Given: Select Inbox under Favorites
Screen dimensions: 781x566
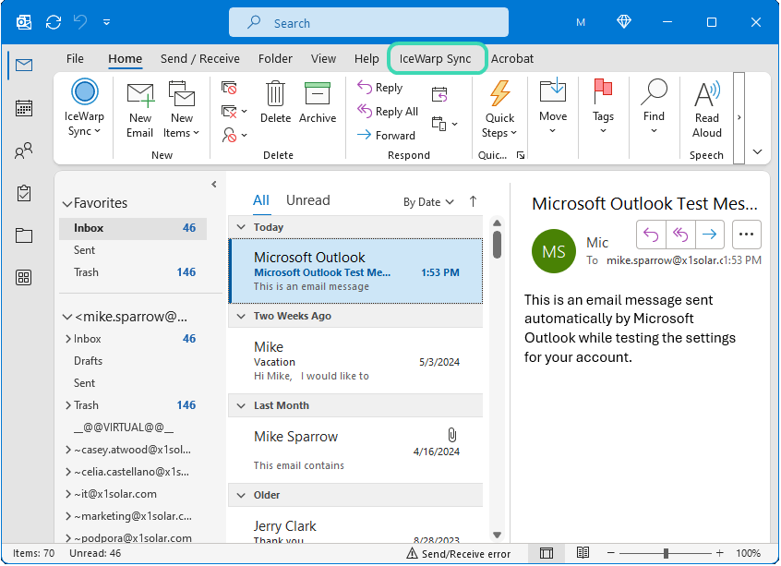Looking at the screenshot, I should (x=133, y=228).
